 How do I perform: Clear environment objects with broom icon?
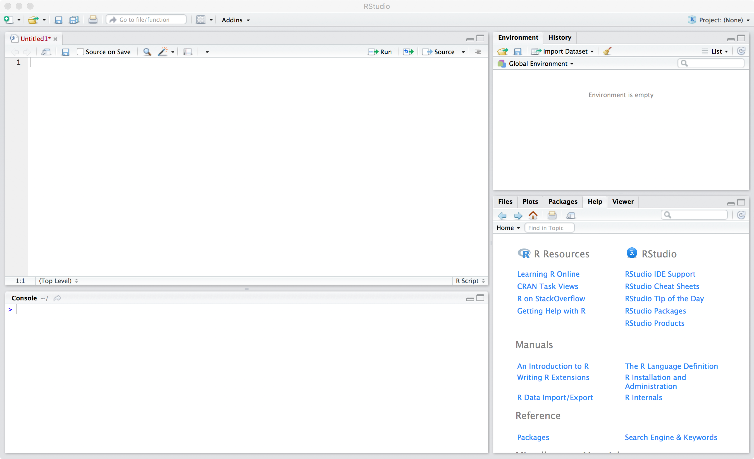click(607, 51)
